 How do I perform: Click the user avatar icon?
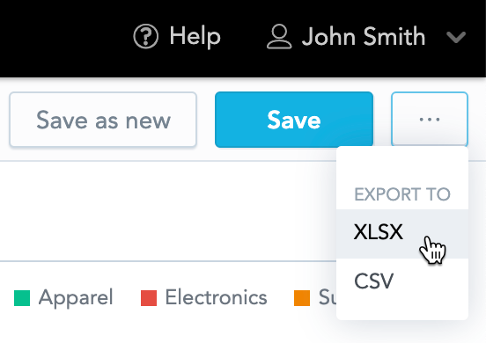[279, 37]
